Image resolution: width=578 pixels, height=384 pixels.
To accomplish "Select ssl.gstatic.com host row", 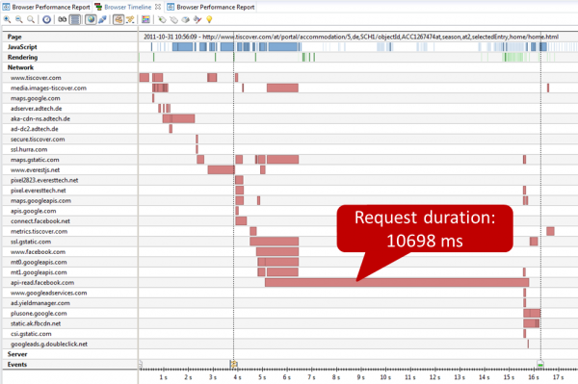I will (70, 242).
